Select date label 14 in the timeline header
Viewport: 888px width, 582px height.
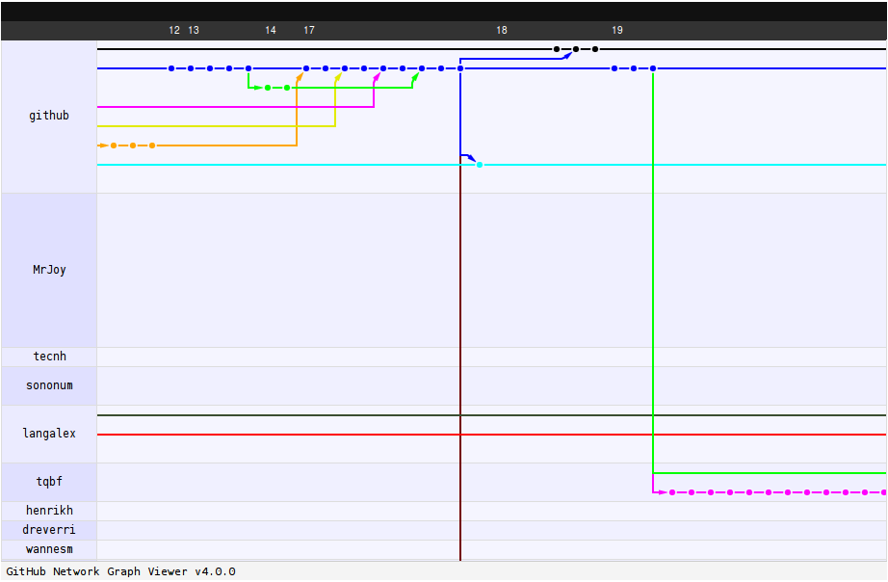pyautogui.click(x=271, y=30)
